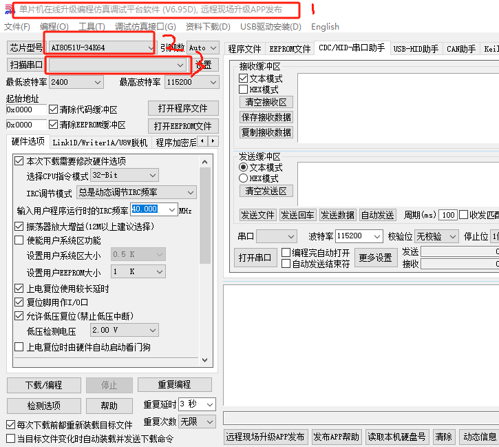Enable 自动发送结束符 checkbox

click(x=286, y=264)
